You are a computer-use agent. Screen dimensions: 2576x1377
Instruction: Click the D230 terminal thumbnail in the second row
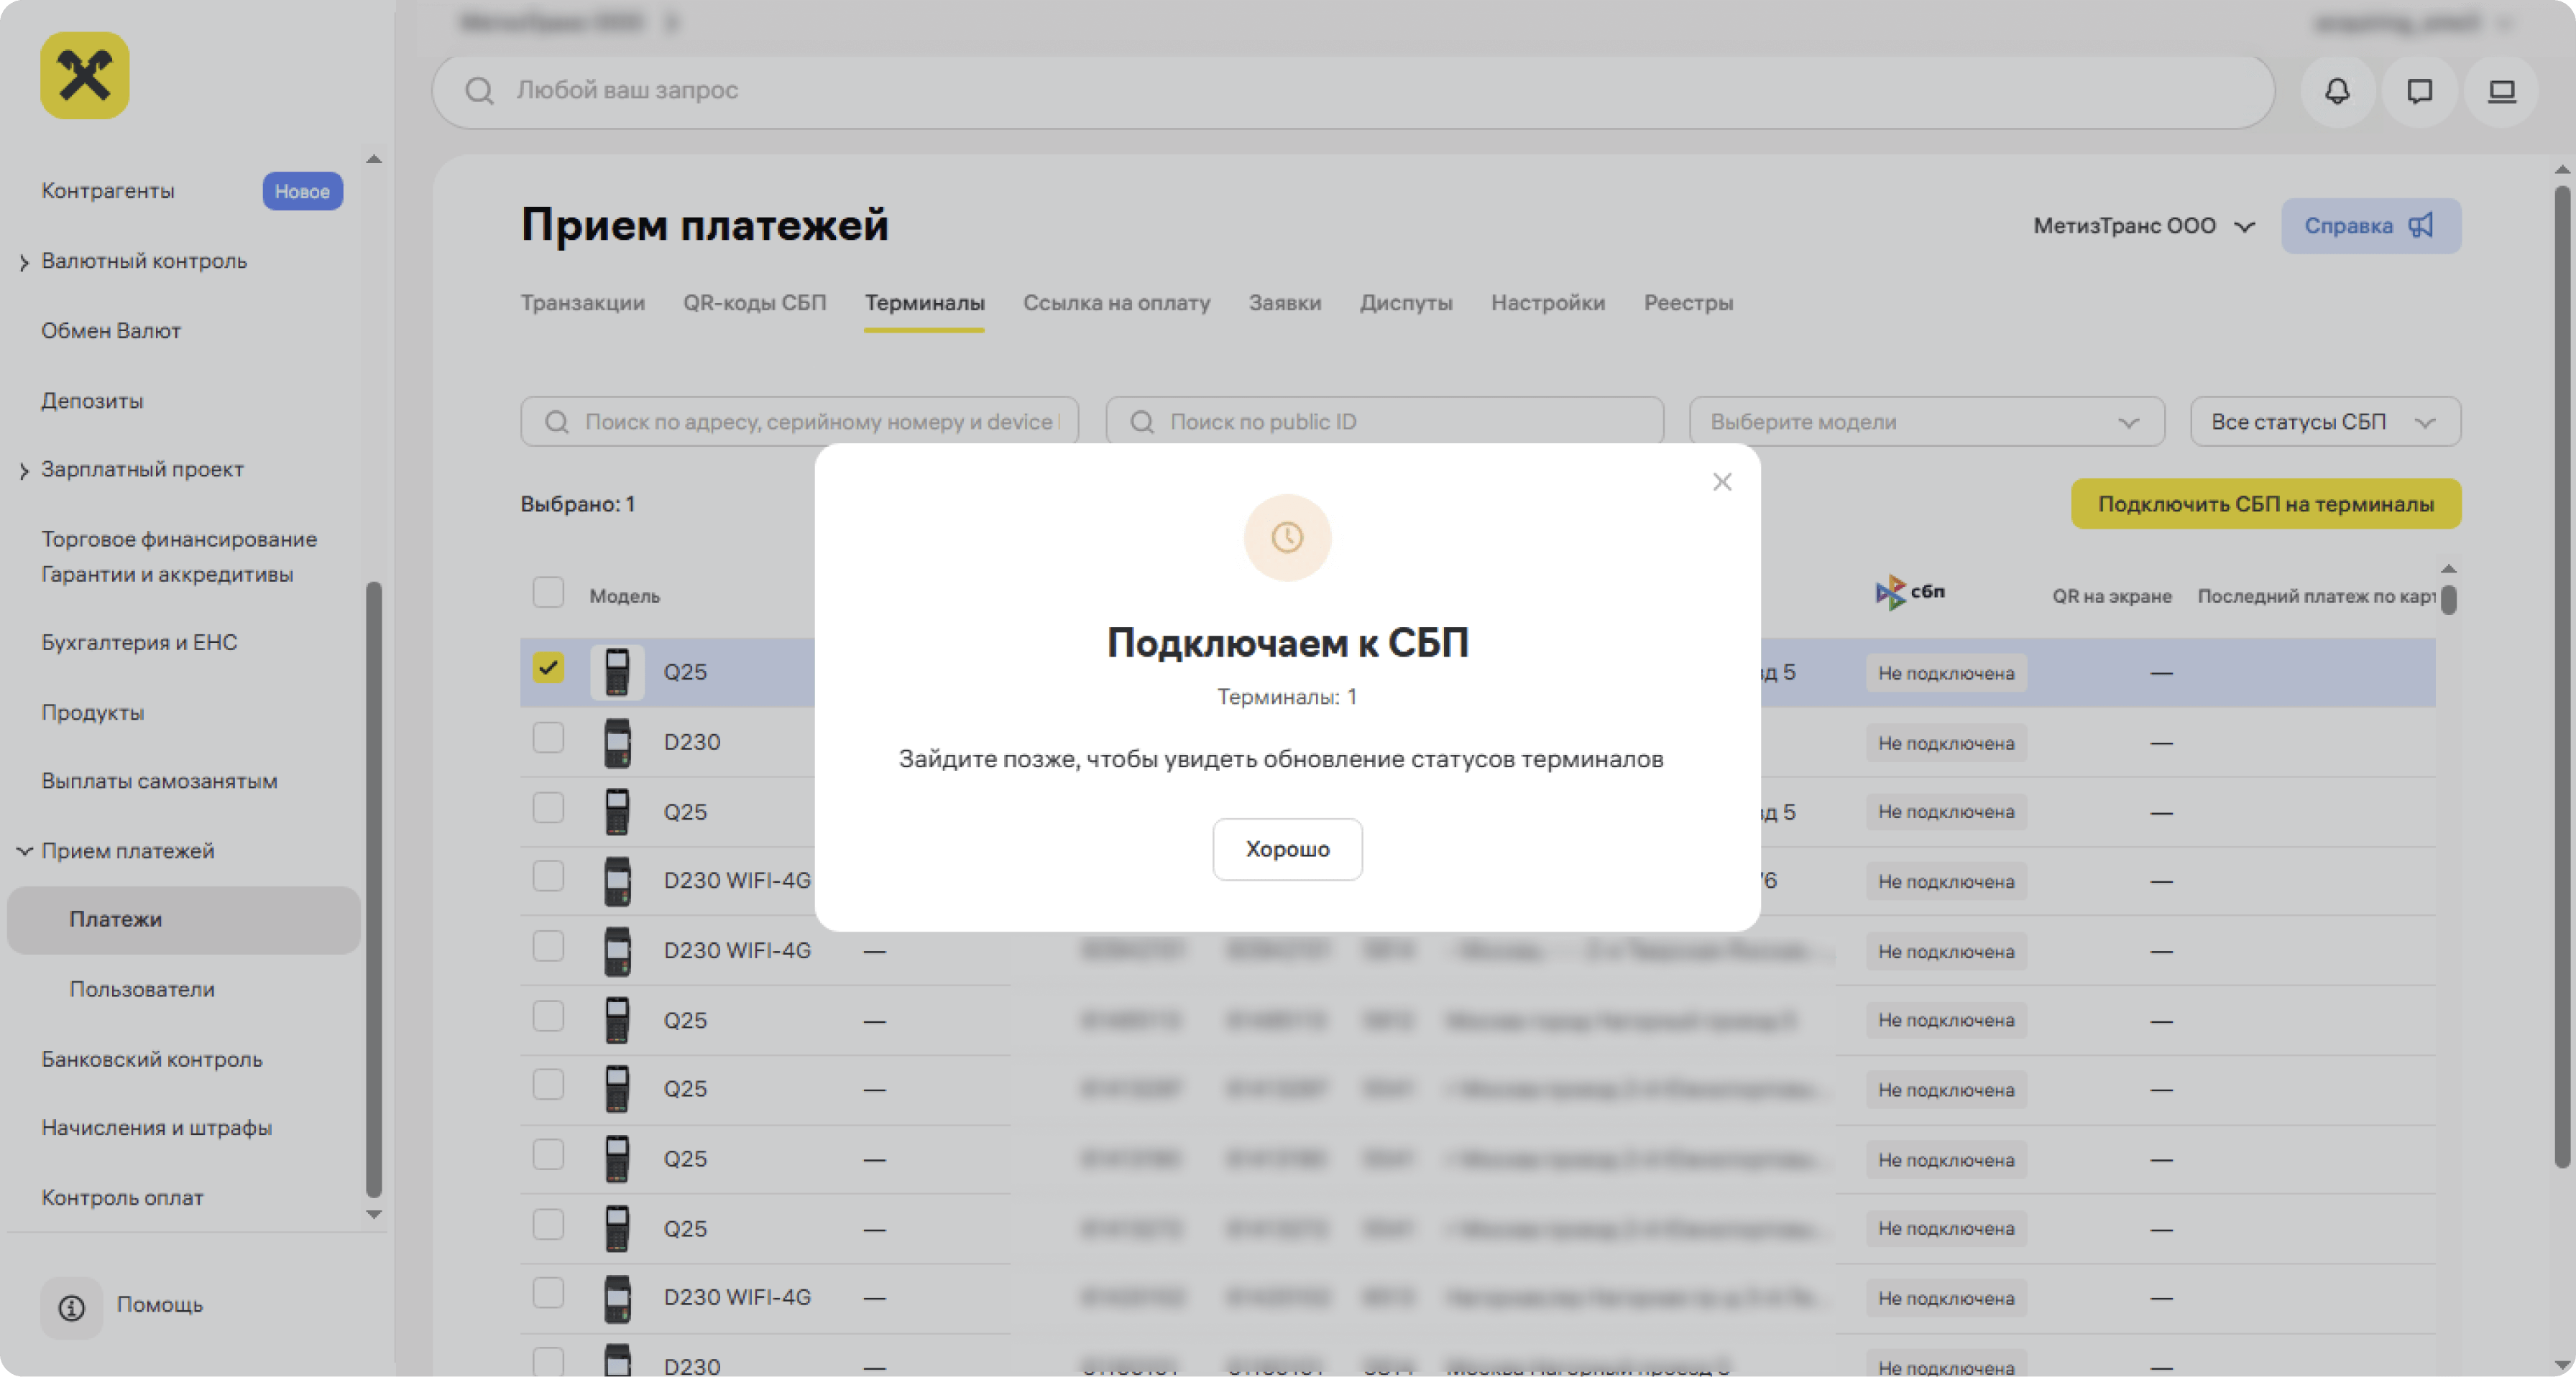(617, 743)
